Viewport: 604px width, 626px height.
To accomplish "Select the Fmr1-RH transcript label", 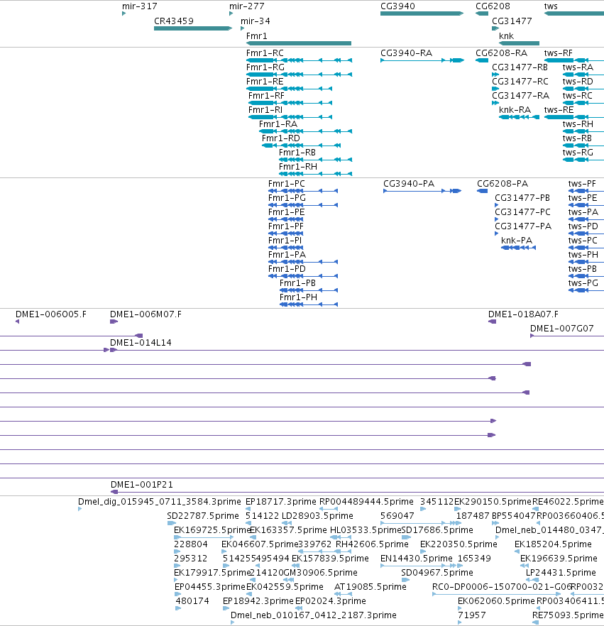I will click(x=298, y=167).
